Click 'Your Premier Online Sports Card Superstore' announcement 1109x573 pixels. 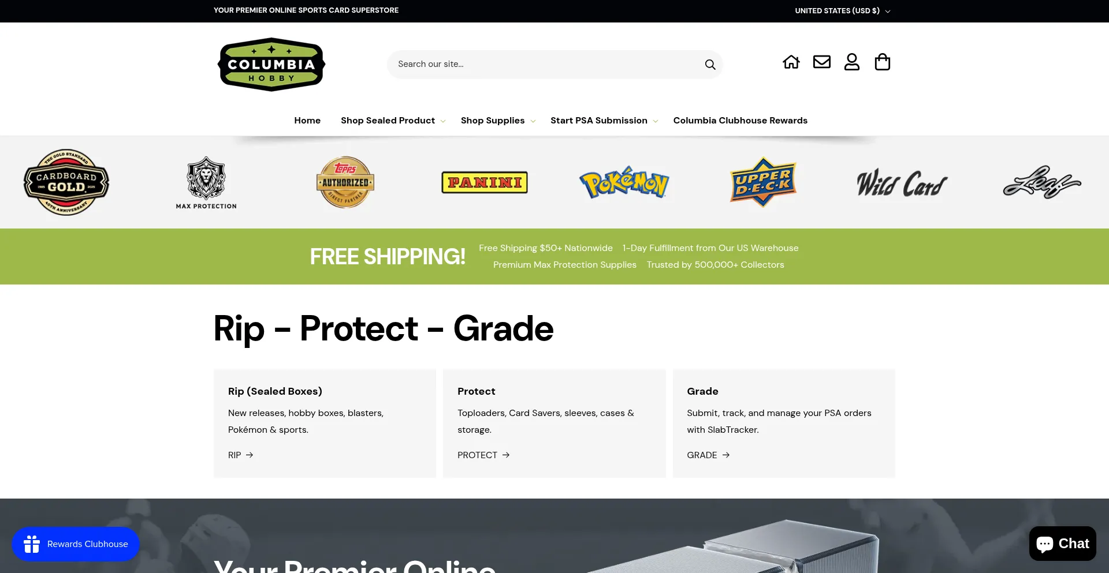pyautogui.click(x=306, y=10)
